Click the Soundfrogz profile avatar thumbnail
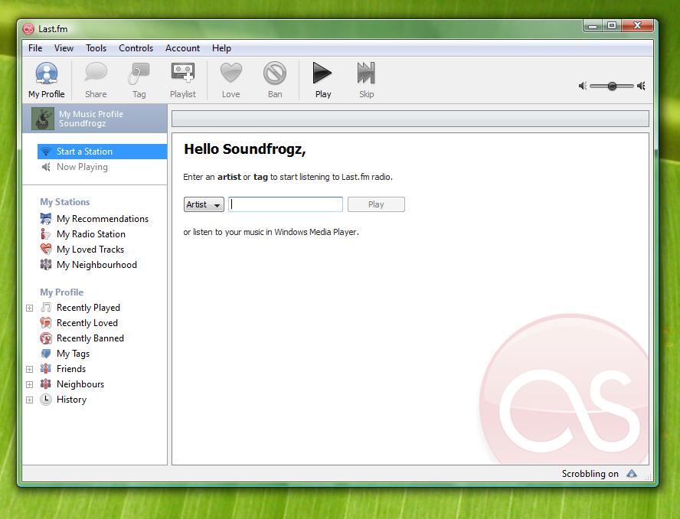The image size is (680, 519). point(43,119)
